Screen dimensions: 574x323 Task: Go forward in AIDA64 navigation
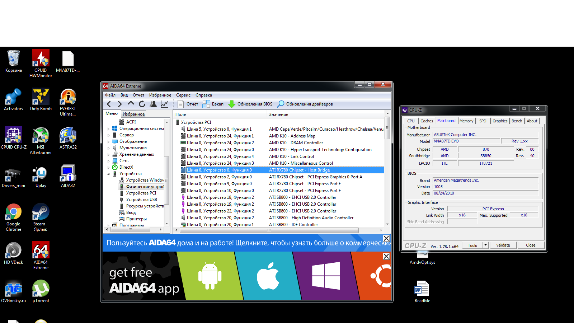(x=120, y=104)
